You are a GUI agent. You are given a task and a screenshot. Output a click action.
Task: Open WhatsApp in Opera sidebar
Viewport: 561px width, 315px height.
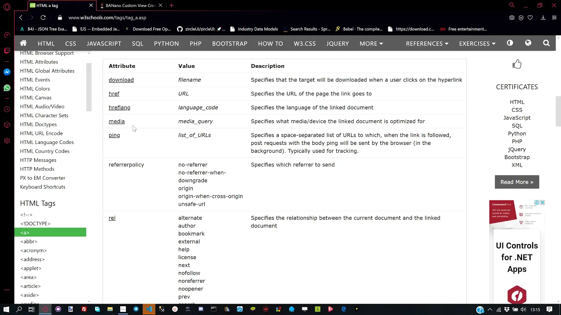(7, 88)
